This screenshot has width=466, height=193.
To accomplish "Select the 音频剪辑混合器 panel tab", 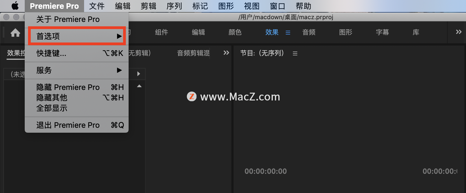I will coord(193,53).
